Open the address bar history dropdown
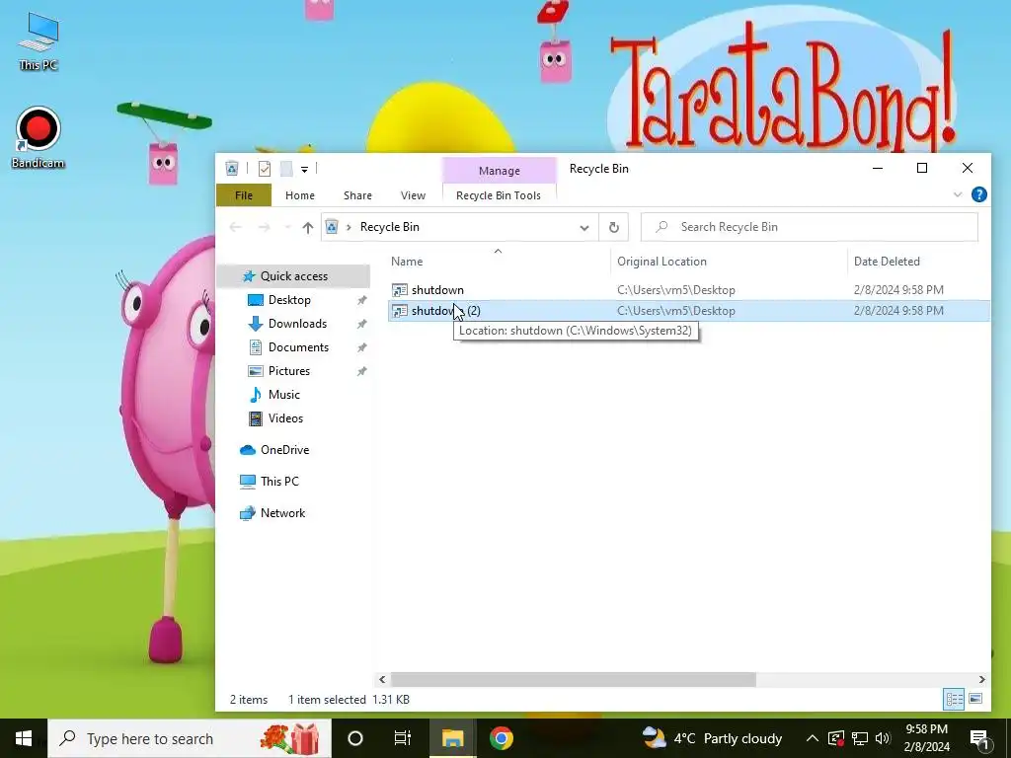Image resolution: width=1011 pixels, height=758 pixels. click(584, 228)
